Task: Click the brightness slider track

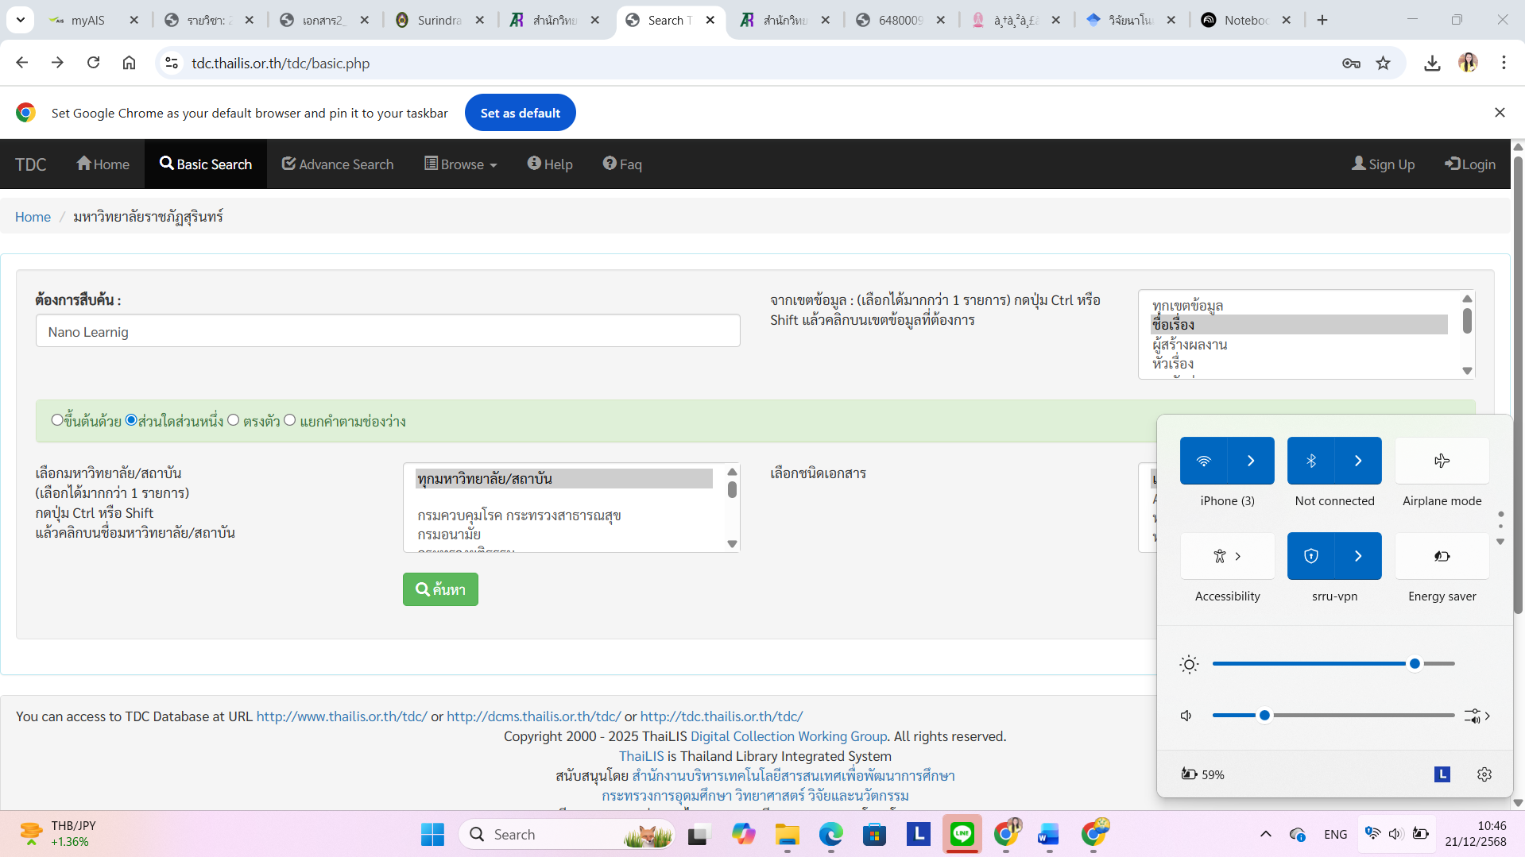Action: [x=1311, y=663]
